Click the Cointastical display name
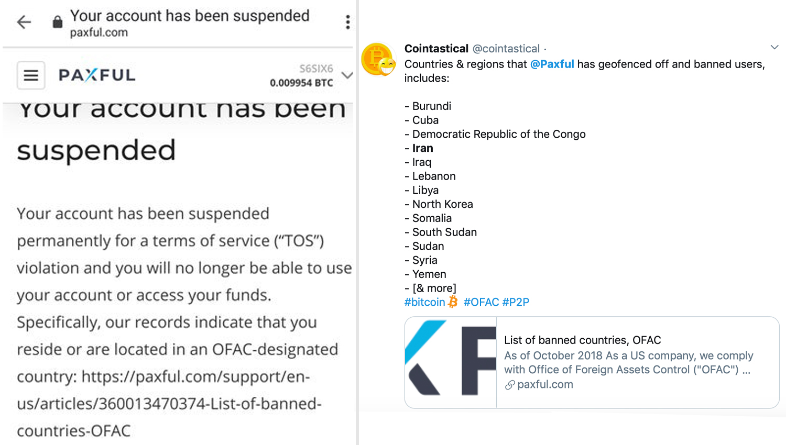Viewport: 786px width, 445px height. 436,49
